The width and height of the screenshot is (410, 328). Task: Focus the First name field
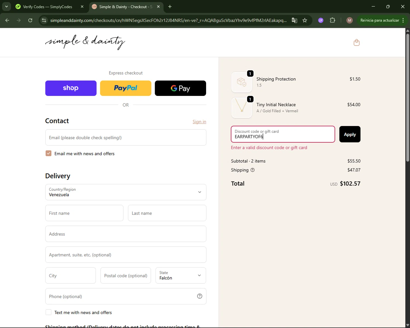tap(84, 213)
